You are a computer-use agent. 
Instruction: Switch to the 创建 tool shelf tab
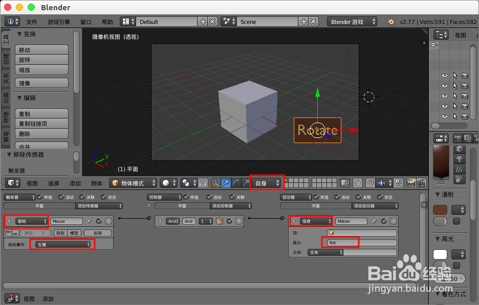tap(6, 59)
